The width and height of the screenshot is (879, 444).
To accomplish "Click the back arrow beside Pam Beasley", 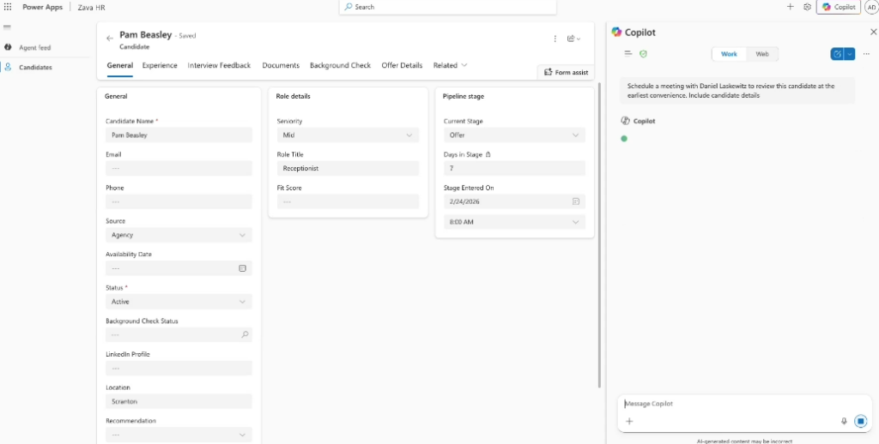I will [x=110, y=39].
